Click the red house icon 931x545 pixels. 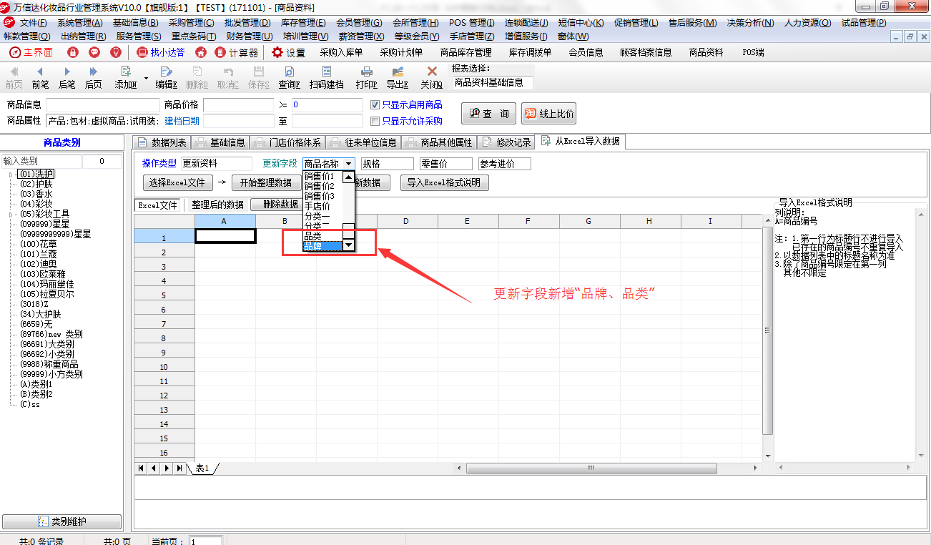[x=201, y=52]
